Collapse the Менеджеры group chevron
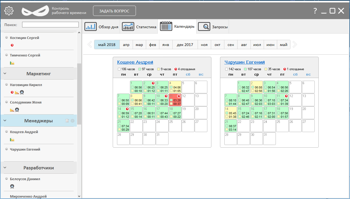 (x=5, y=121)
